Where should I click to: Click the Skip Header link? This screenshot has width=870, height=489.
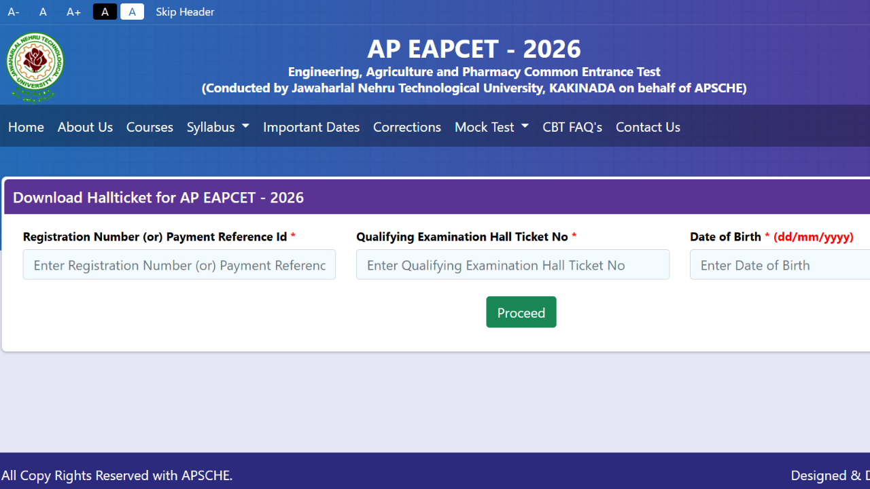click(x=185, y=12)
